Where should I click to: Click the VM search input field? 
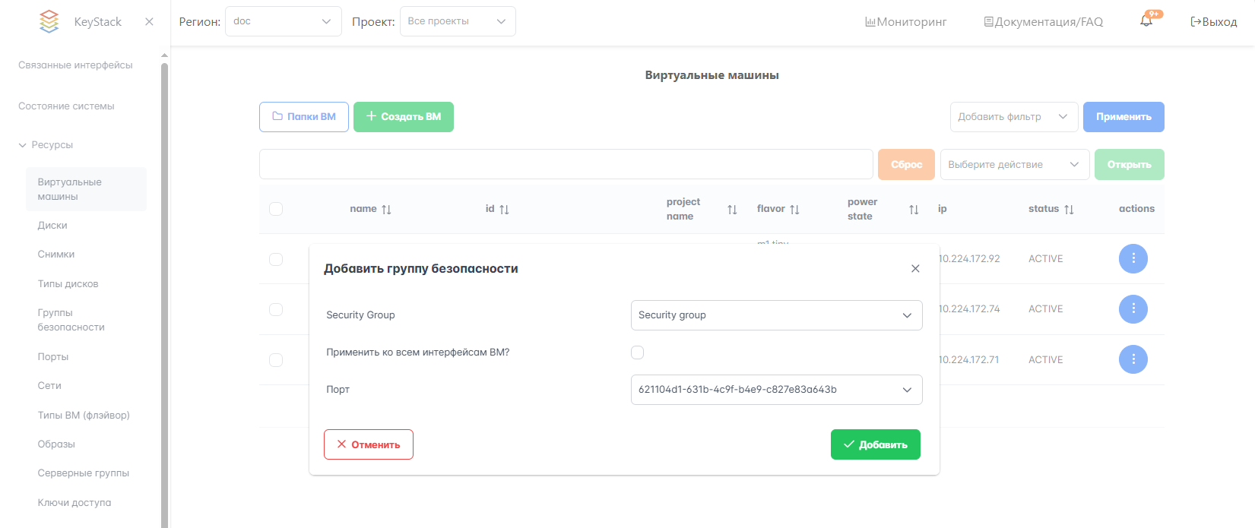[x=566, y=164]
